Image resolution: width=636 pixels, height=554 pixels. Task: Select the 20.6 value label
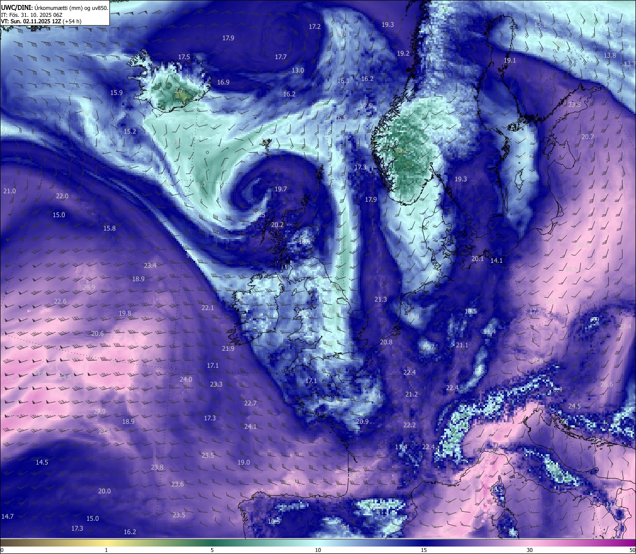point(97,333)
